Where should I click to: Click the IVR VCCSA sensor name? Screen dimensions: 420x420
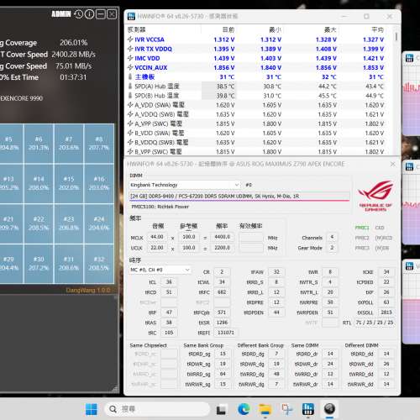150,39
